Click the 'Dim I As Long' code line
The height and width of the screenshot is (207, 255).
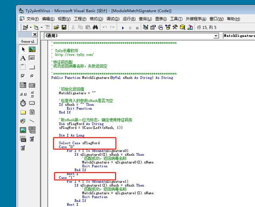[72, 135]
